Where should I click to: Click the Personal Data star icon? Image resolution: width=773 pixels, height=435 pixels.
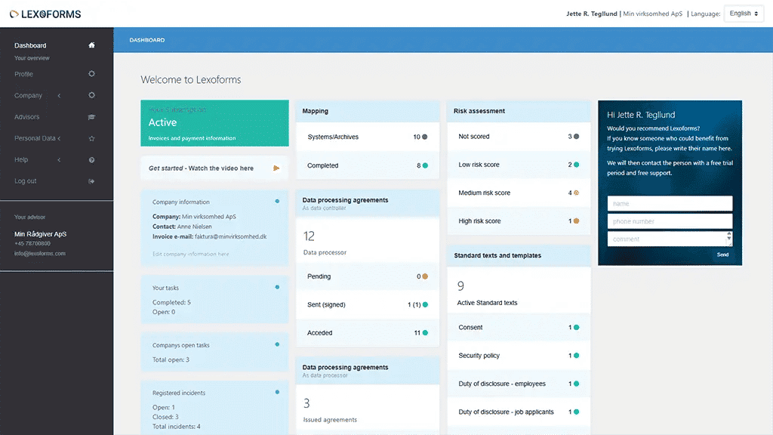[x=91, y=139]
